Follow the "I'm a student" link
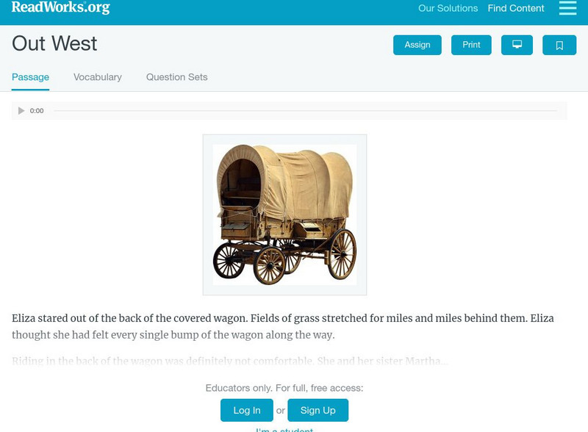Viewport: 588px width, 432px height. 284,429
